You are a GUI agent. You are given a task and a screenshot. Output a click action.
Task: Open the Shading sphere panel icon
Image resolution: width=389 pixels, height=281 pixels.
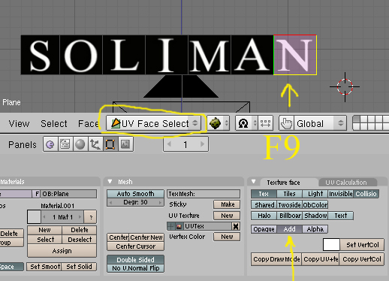[80, 144]
